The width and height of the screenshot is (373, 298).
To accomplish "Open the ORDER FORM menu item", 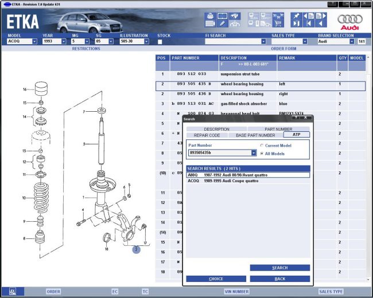I will (283, 49).
